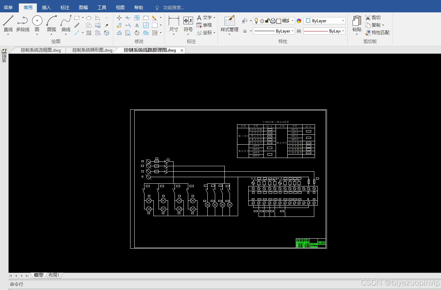Open the color ByLayer dropdown
The height and width of the screenshot is (290, 441).
(x=325, y=21)
